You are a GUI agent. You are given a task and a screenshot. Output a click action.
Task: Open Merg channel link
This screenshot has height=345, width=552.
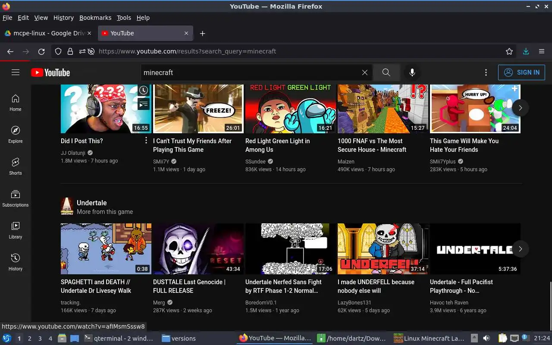pyautogui.click(x=159, y=303)
